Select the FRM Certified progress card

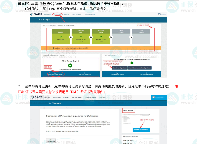141,37
